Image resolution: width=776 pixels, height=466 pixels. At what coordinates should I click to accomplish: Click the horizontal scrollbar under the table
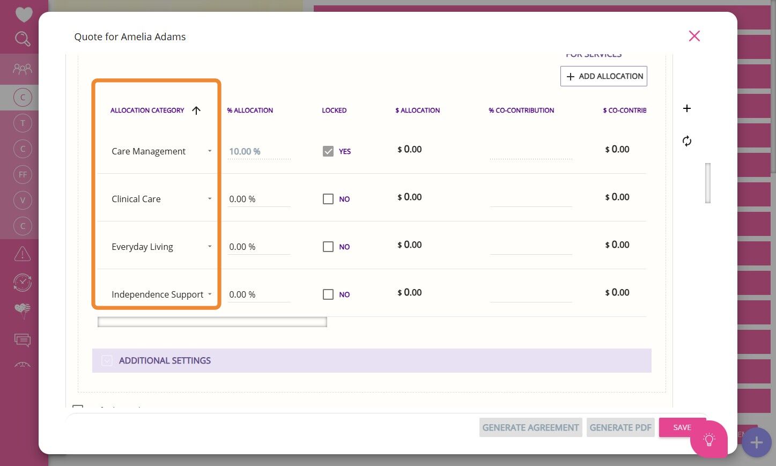212,322
